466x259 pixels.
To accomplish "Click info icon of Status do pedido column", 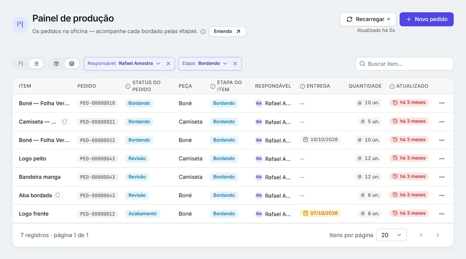I will (128, 86).
